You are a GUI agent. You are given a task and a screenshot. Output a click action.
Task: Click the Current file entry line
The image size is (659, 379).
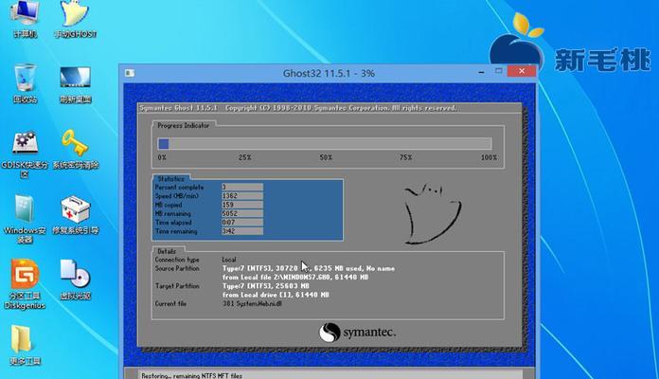252,304
